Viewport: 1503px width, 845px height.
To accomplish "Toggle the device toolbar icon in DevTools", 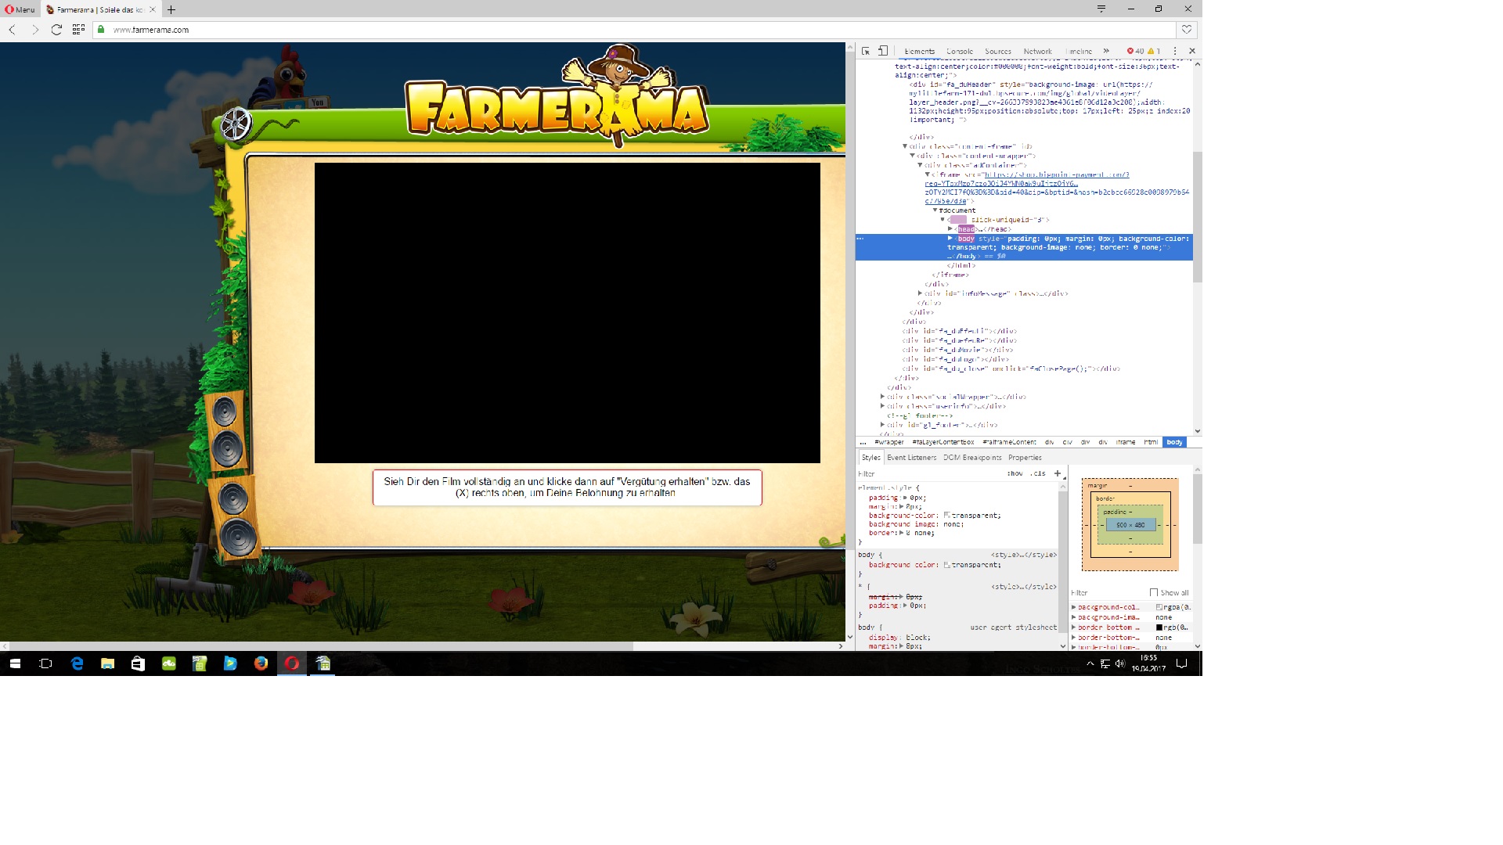I will tap(883, 51).
